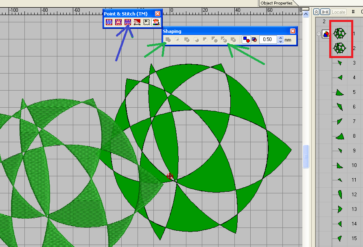Click the 0.50 mm overlap field

click(268, 39)
